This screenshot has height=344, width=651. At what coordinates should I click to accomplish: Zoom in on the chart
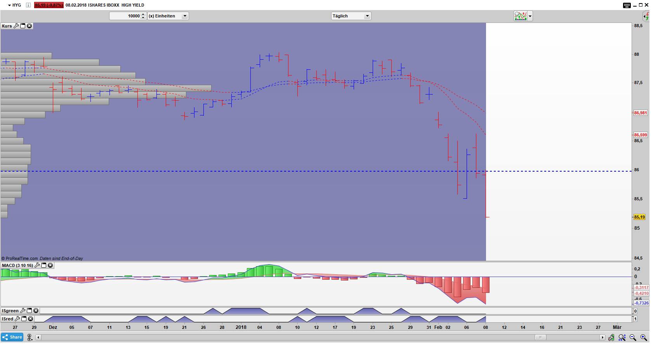tap(644, 337)
